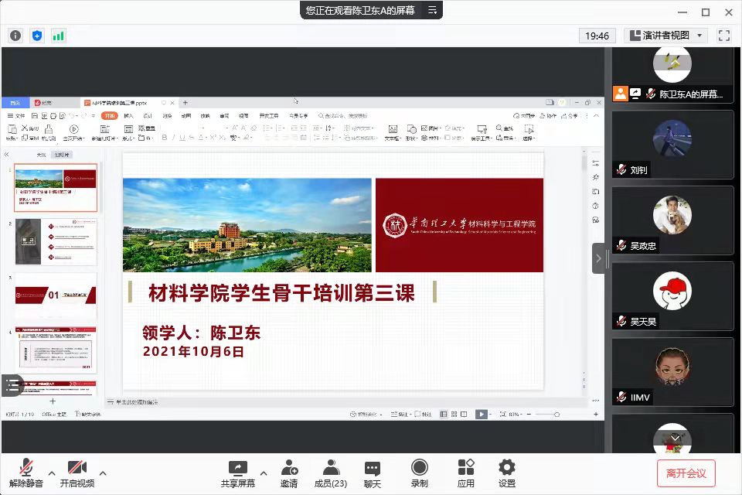Start recording with the 录制 icon
This screenshot has width=742, height=495.
(x=419, y=473)
